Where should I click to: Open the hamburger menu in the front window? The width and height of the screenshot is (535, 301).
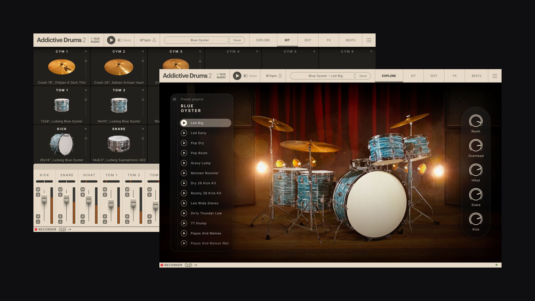point(495,76)
